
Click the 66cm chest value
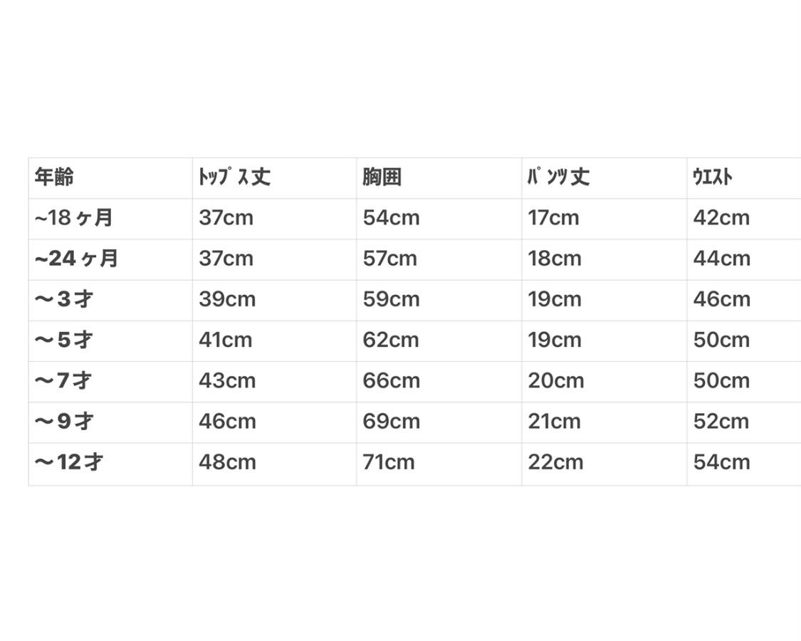click(391, 380)
